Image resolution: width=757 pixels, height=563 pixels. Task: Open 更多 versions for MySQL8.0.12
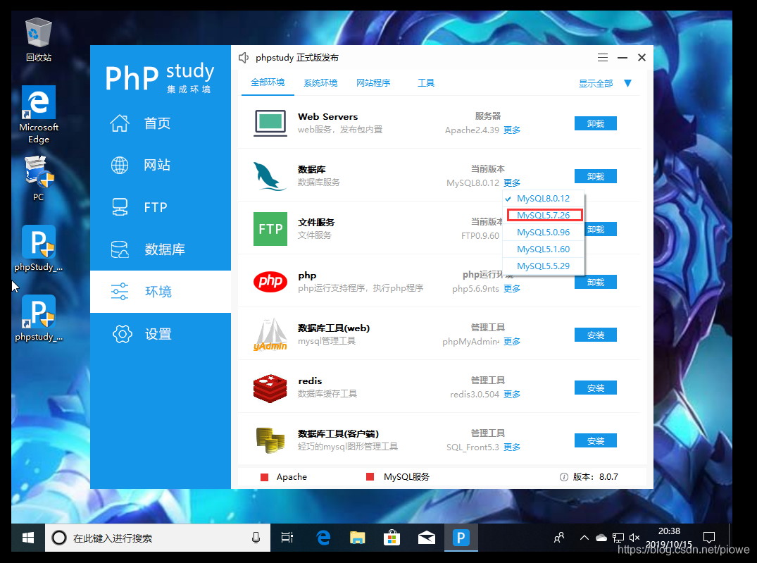pyautogui.click(x=512, y=182)
